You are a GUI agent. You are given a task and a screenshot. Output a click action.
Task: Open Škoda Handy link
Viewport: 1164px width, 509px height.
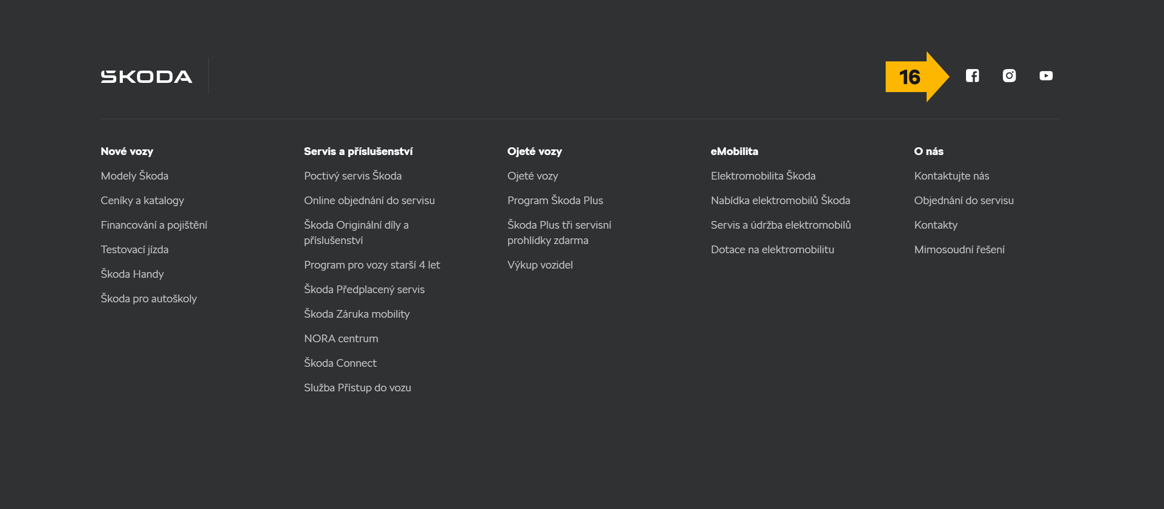point(132,274)
